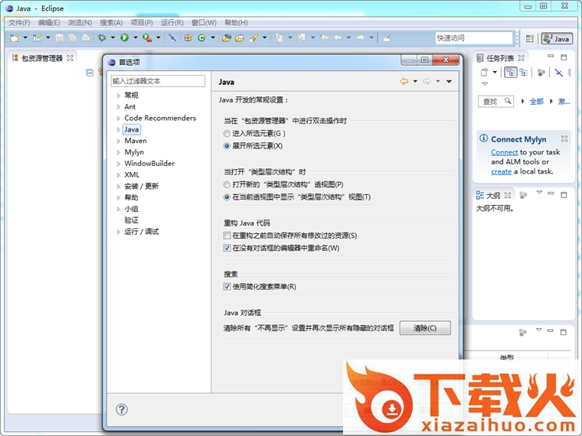
Task: Close the Connect Mylyn notification
Action: pyautogui.click(x=564, y=138)
